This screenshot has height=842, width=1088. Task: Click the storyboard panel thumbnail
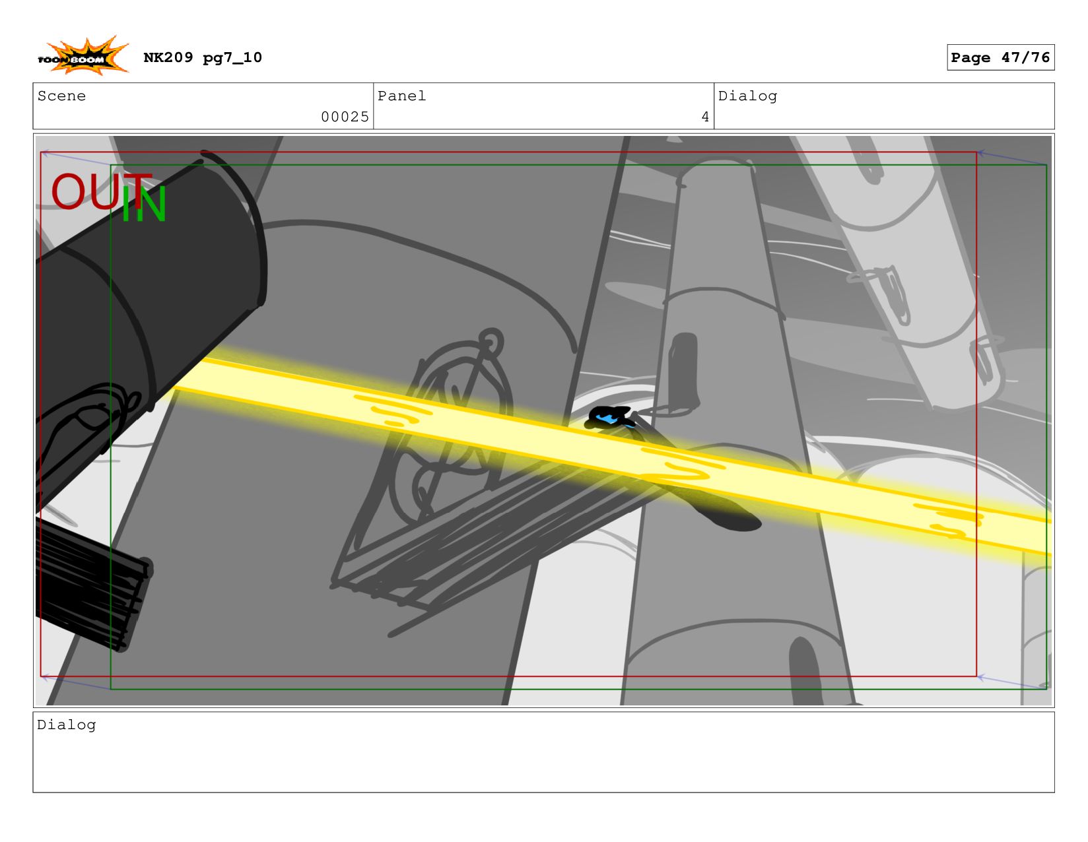click(x=543, y=420)
